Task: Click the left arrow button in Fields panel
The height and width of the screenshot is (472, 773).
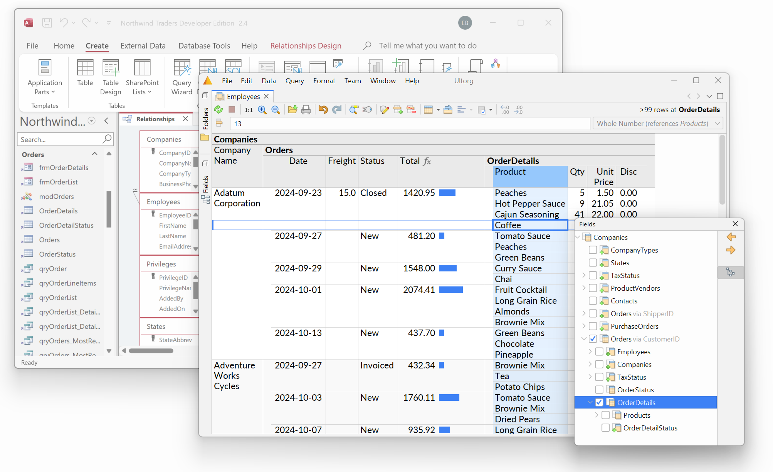Action: coord(731,237)
